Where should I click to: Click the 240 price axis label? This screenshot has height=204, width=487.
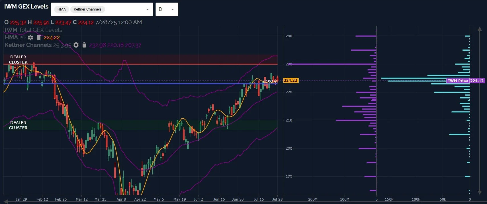point(289,36)
